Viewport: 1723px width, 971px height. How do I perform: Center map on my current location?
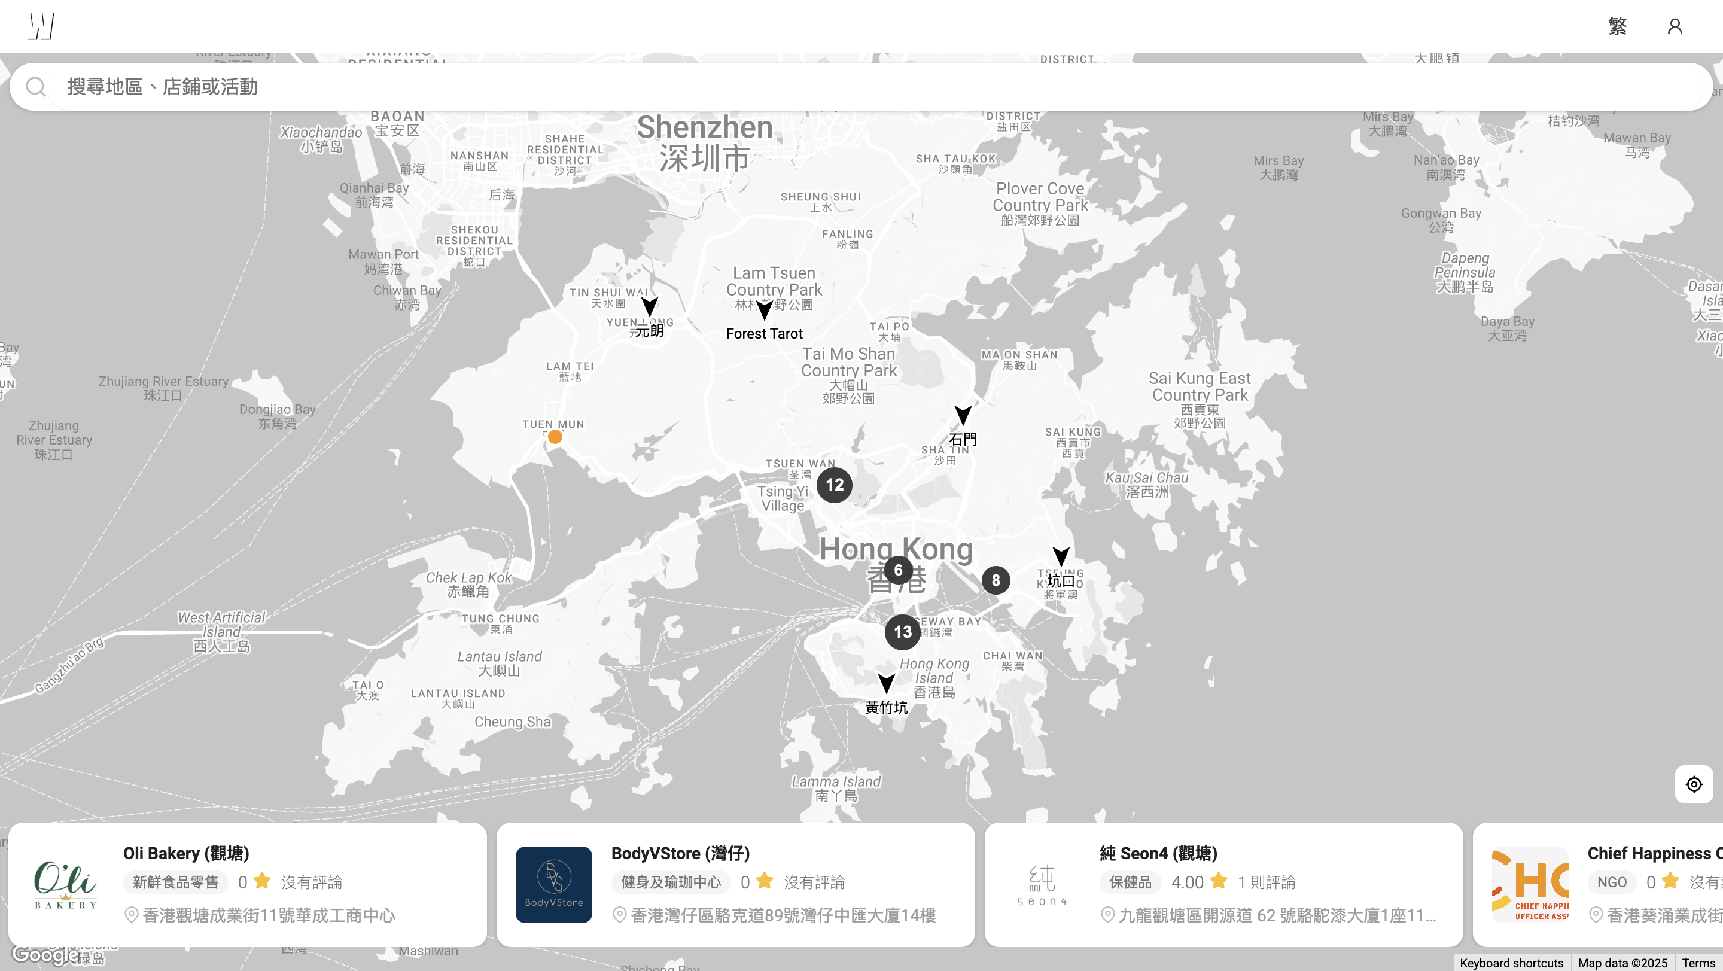(1694, 784)
